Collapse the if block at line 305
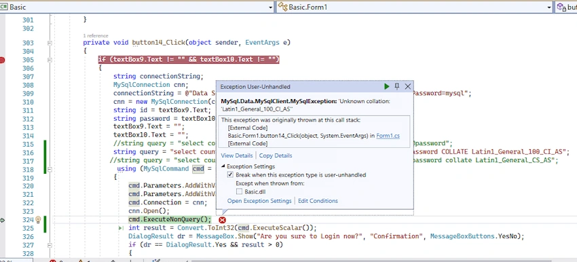 click(50, 60)
